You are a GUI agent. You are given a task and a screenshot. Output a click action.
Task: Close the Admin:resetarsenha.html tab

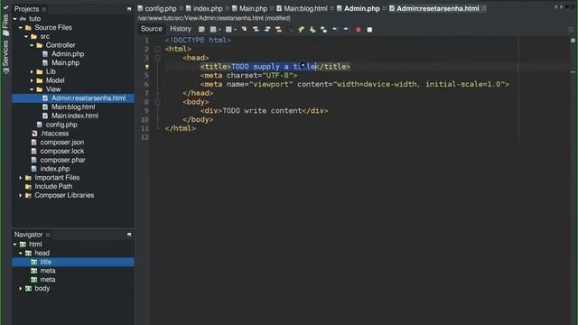coord(484,8)
